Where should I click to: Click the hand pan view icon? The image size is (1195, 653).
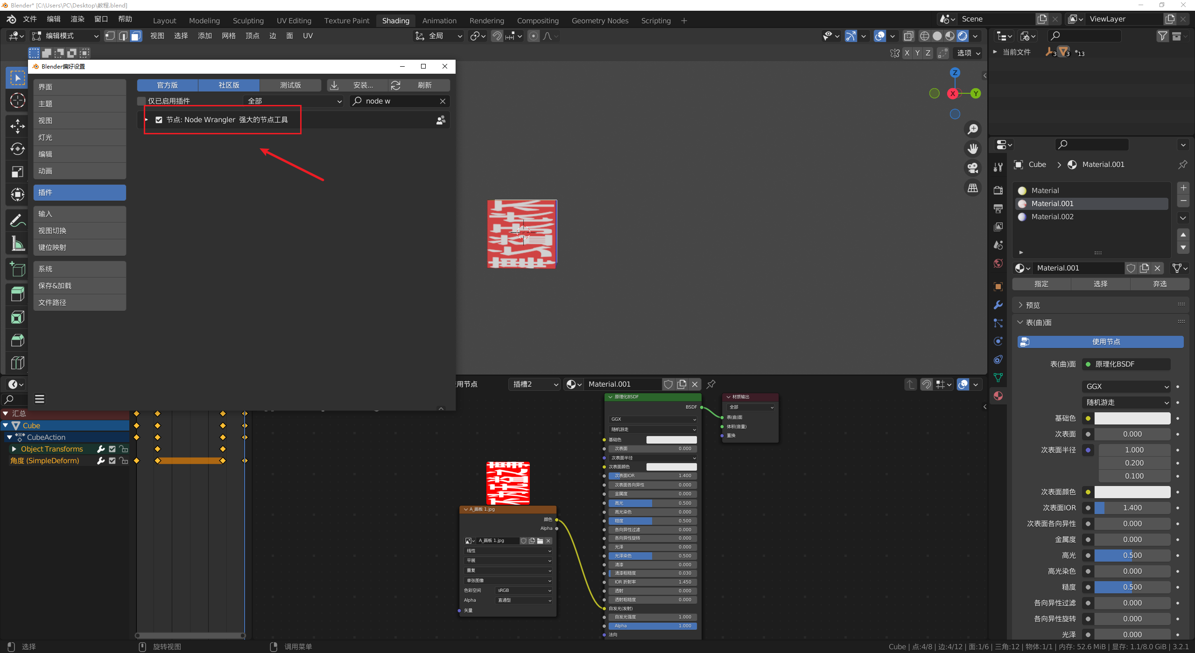click(x=972, y=149)
